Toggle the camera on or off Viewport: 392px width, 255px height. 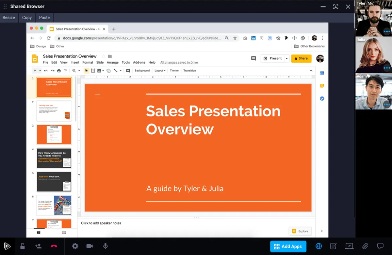pos(90,246)
